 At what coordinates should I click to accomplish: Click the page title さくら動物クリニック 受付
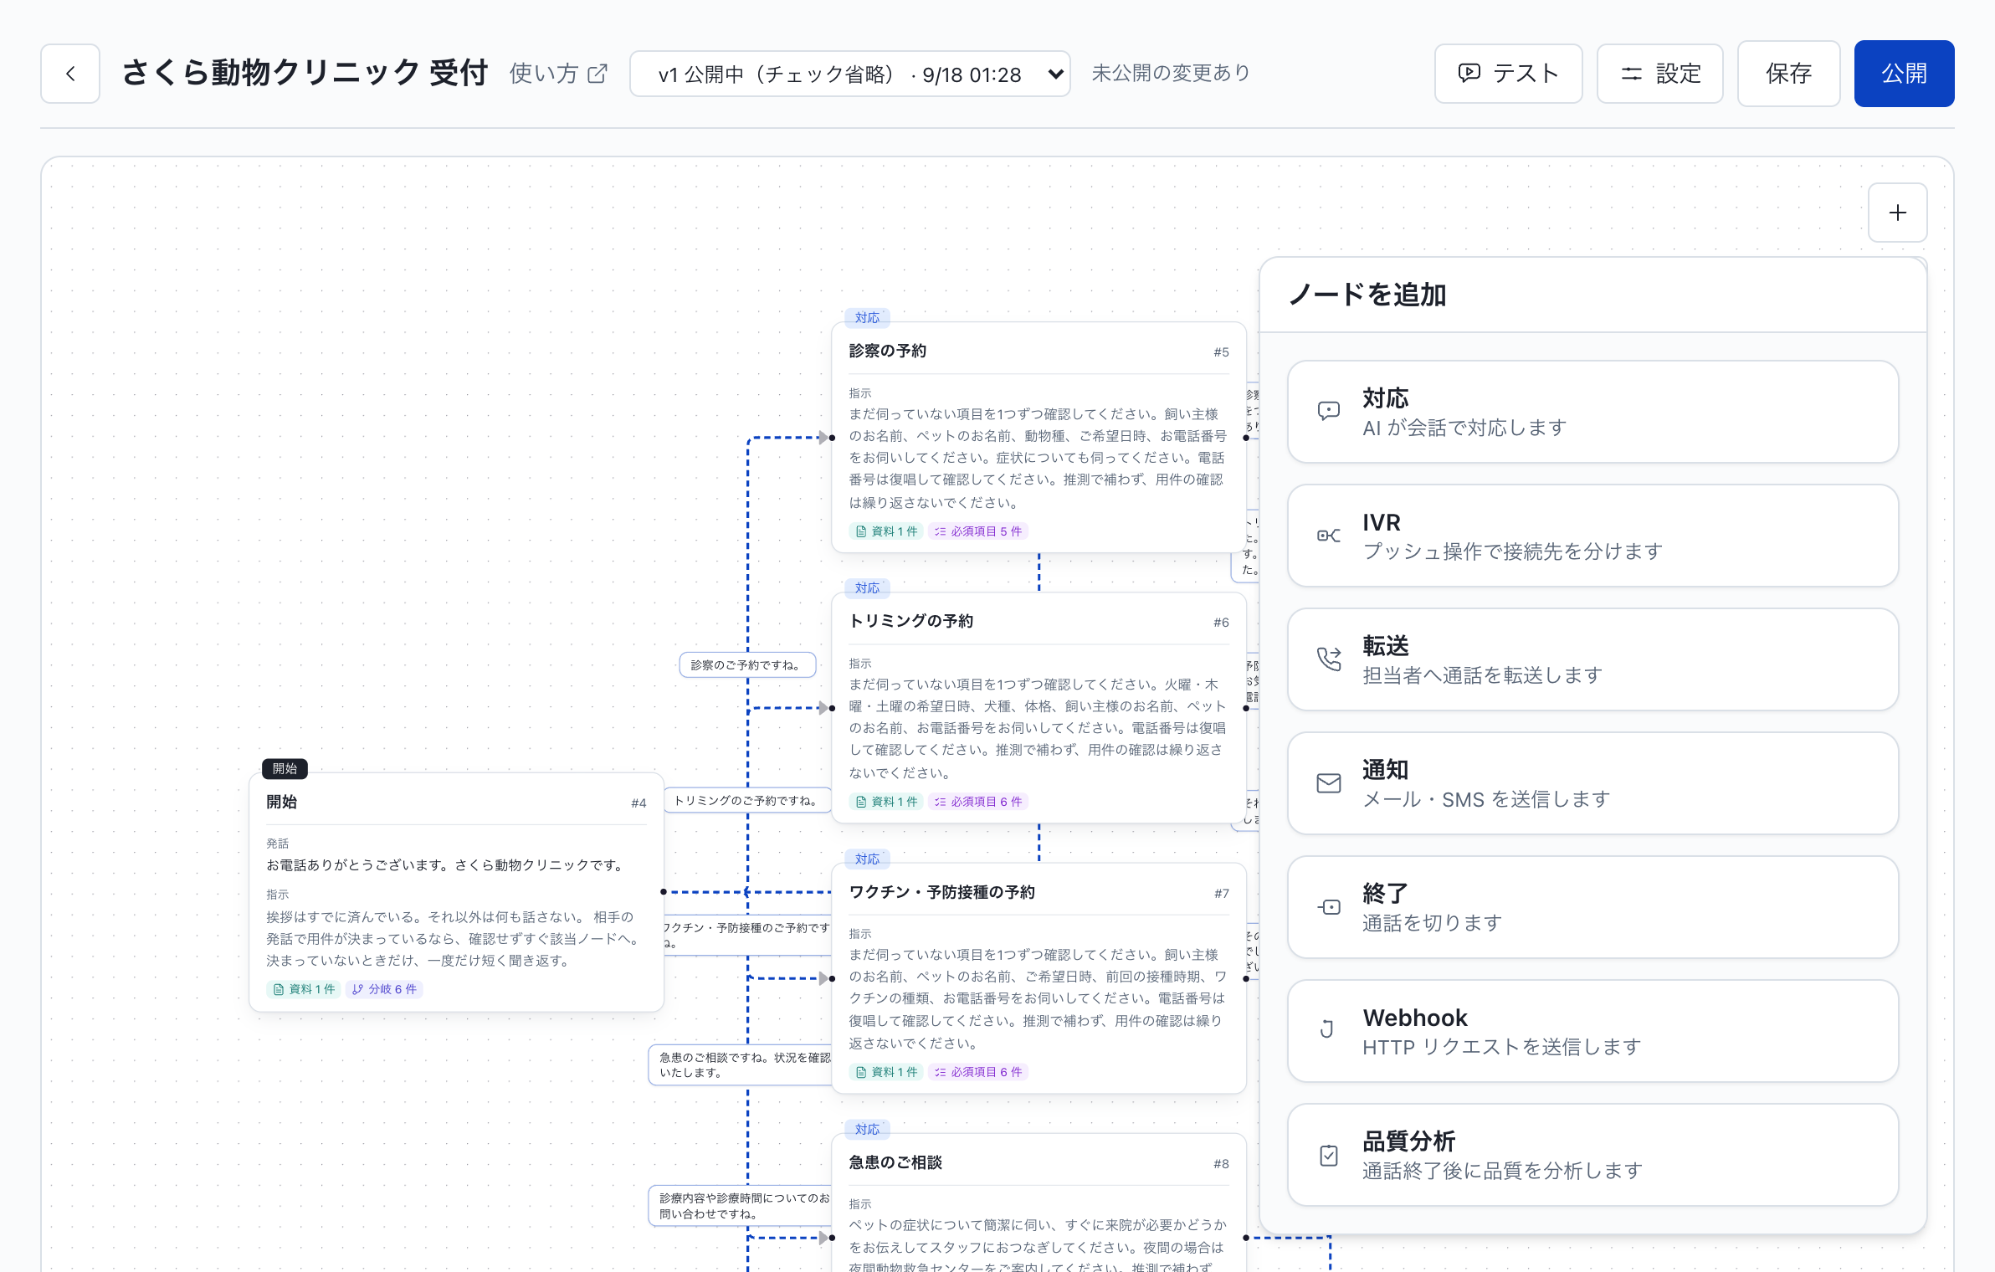(305, 74)
